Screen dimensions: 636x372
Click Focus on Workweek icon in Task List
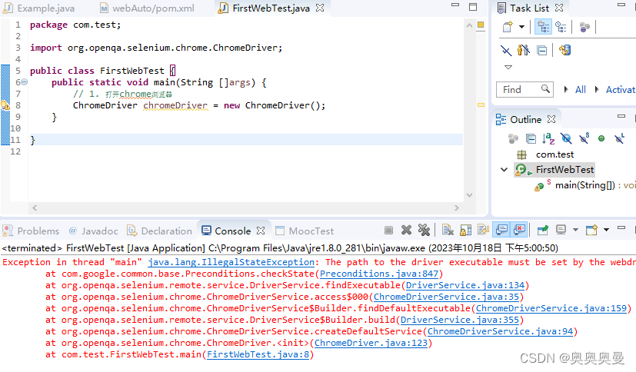click(584, 27)
